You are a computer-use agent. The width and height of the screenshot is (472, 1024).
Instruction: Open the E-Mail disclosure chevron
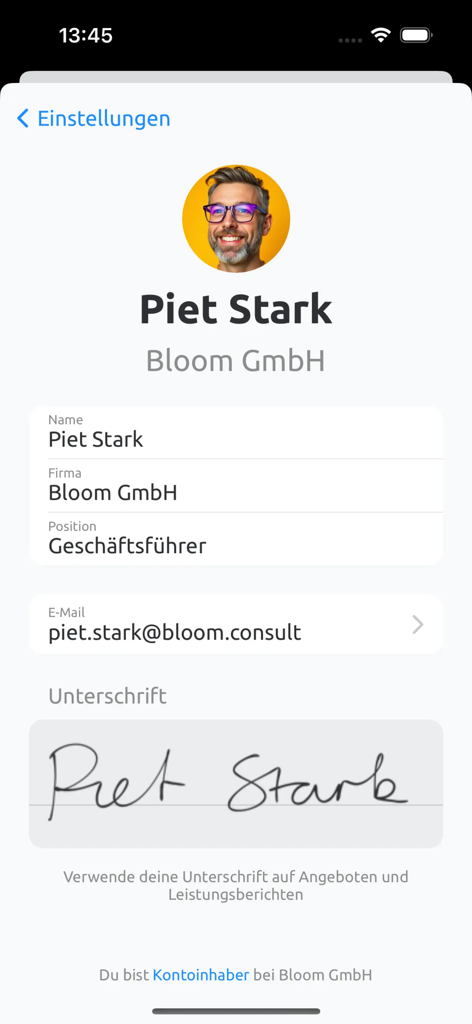tap(418, 625)
